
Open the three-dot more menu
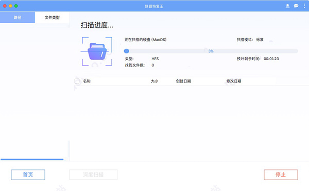pyautogui.click(x=304, y=6)
